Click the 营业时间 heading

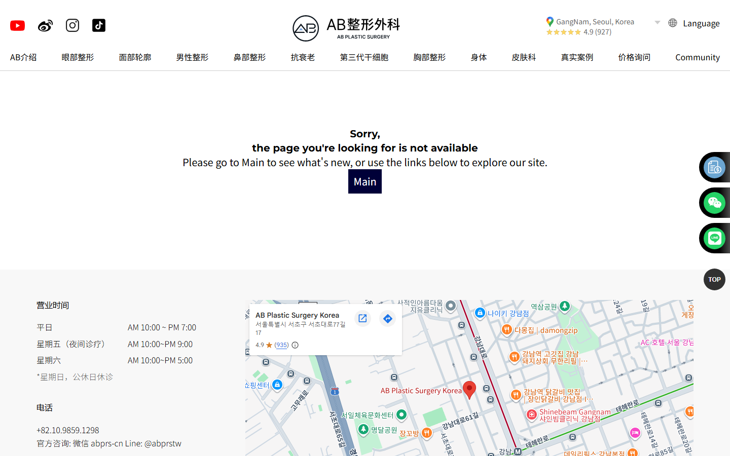53,305
